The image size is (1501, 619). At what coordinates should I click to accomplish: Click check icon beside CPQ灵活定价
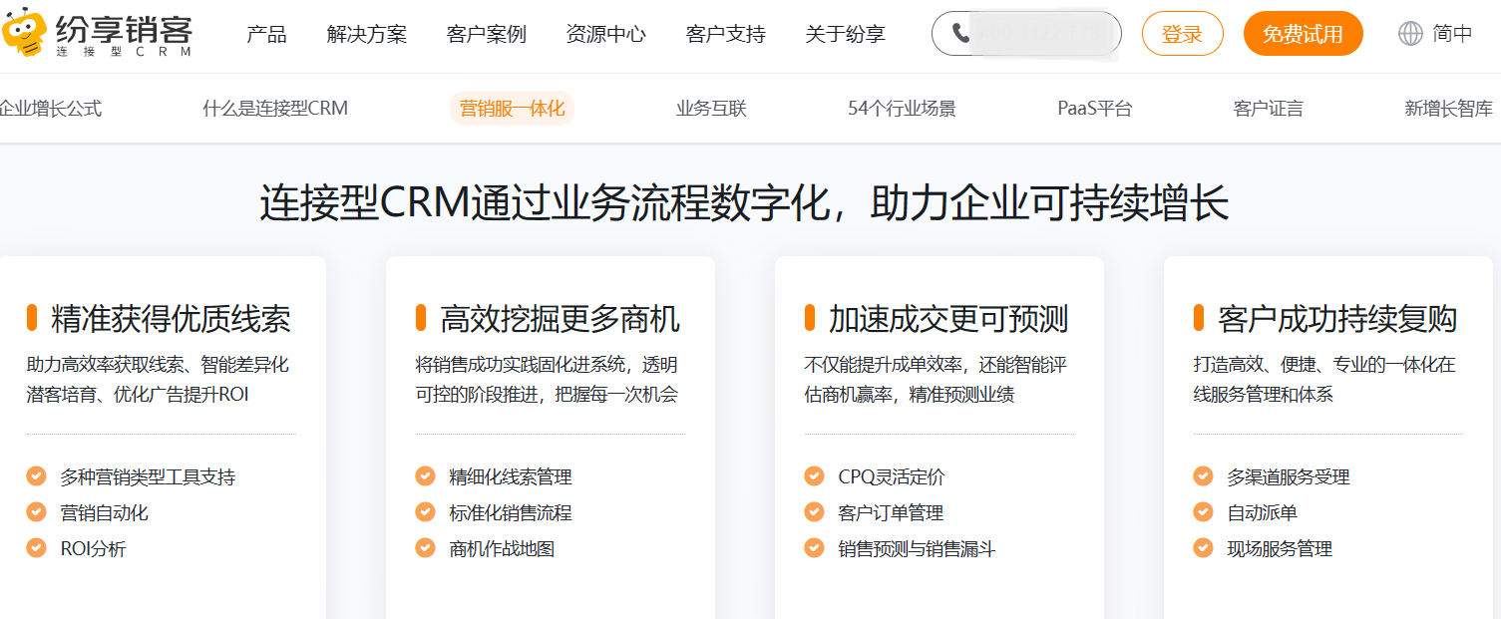[x=815, y=476]
